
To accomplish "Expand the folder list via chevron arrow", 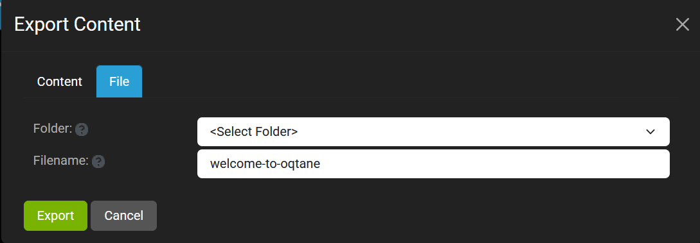I will pyautogui.click(x=651, y=131).
